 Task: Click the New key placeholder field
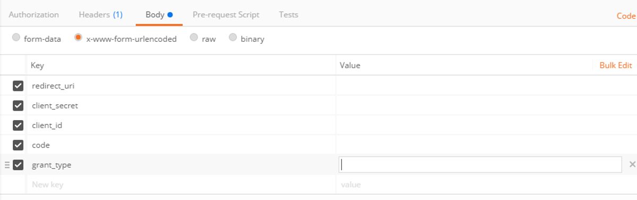[x=181, y=185]
